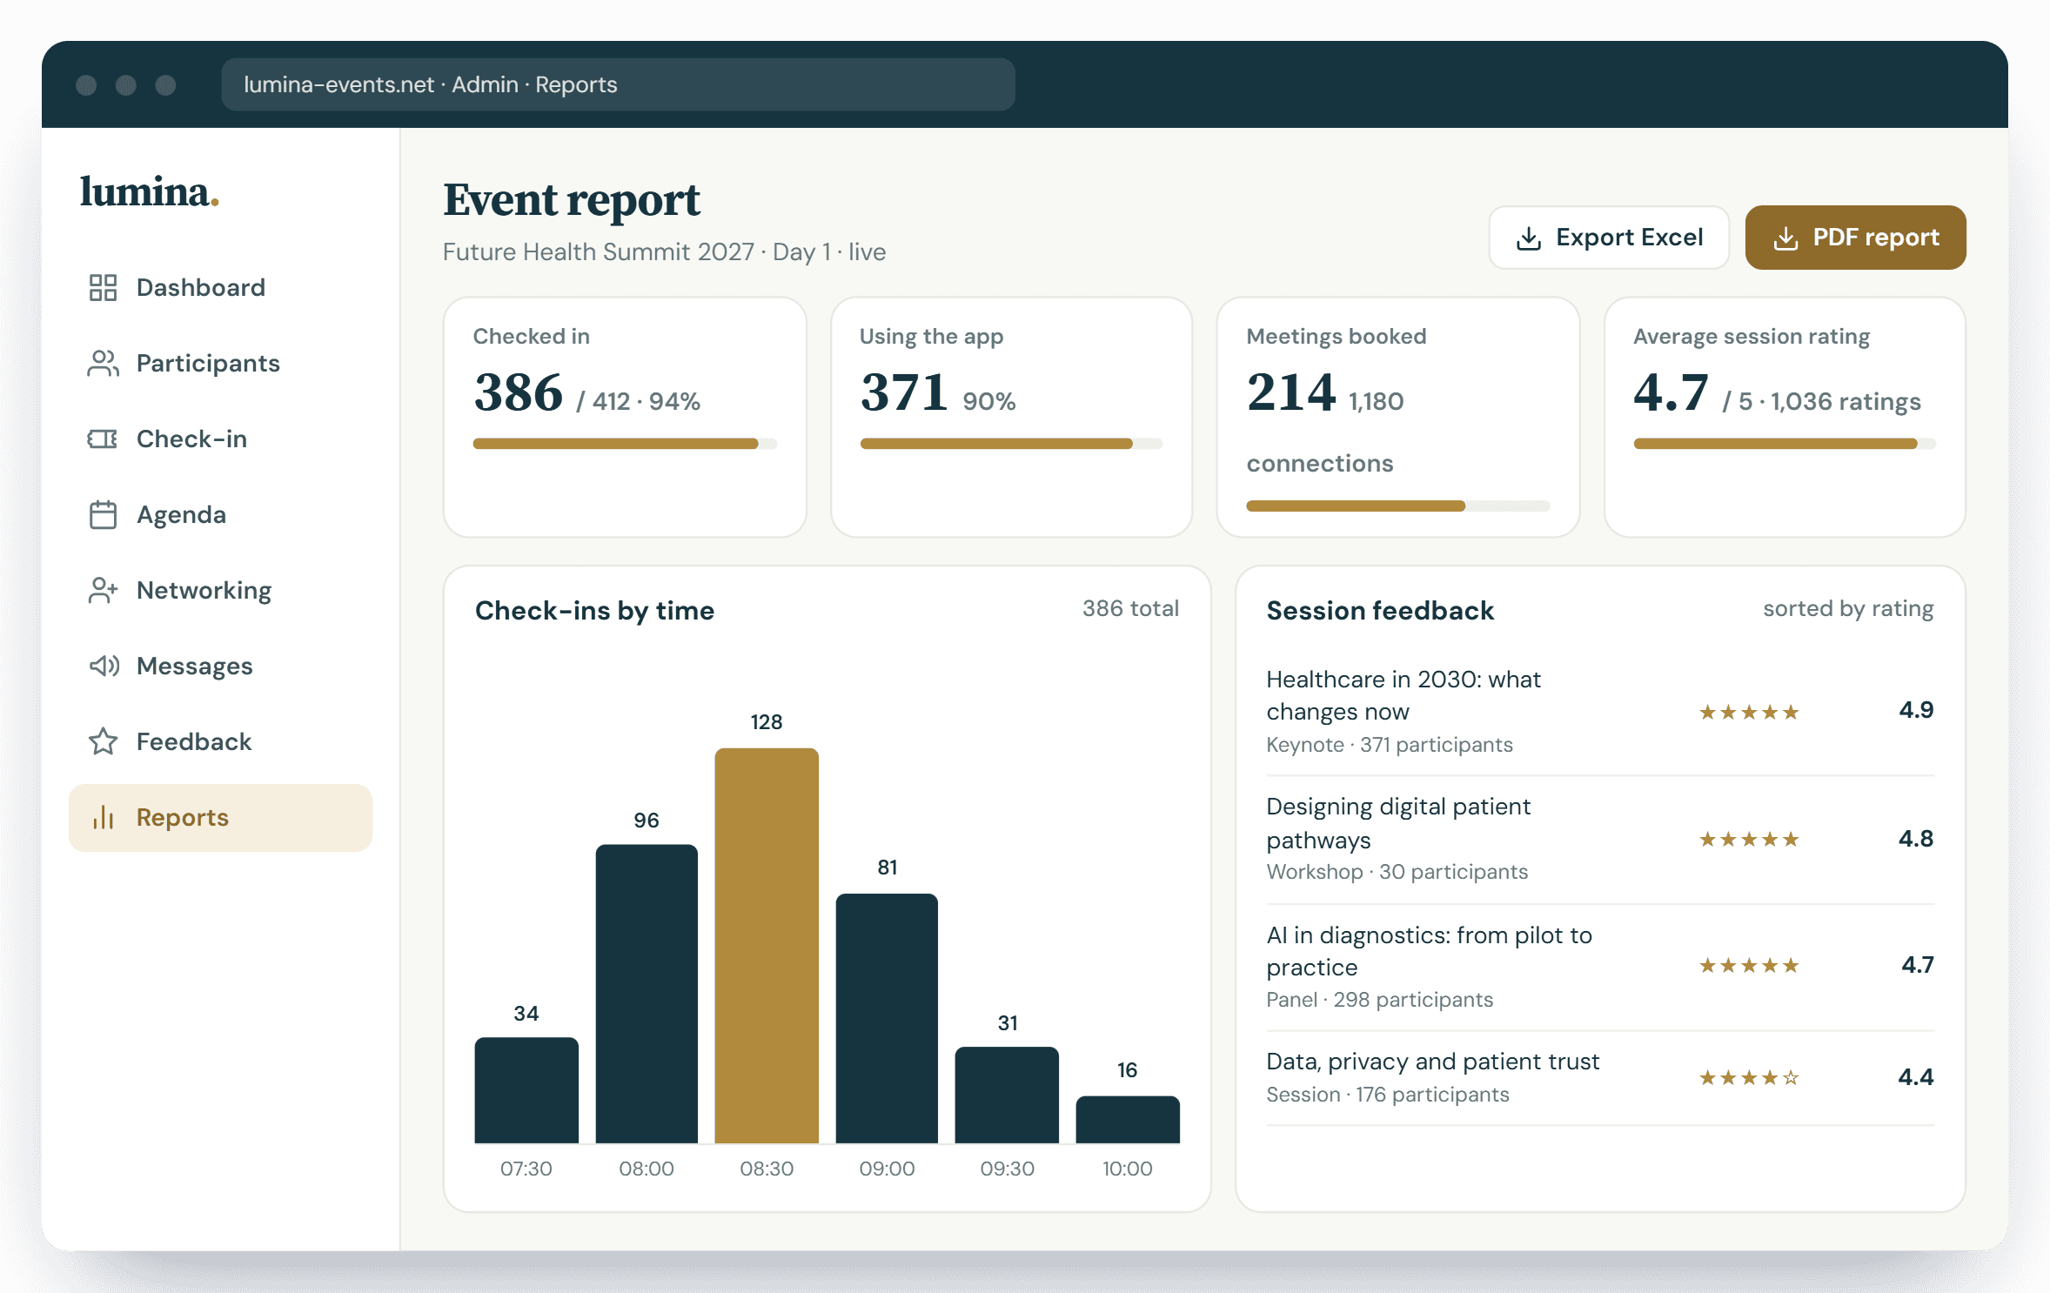
Task: Open the Agenda page
Action: click(x=220, y=514)
